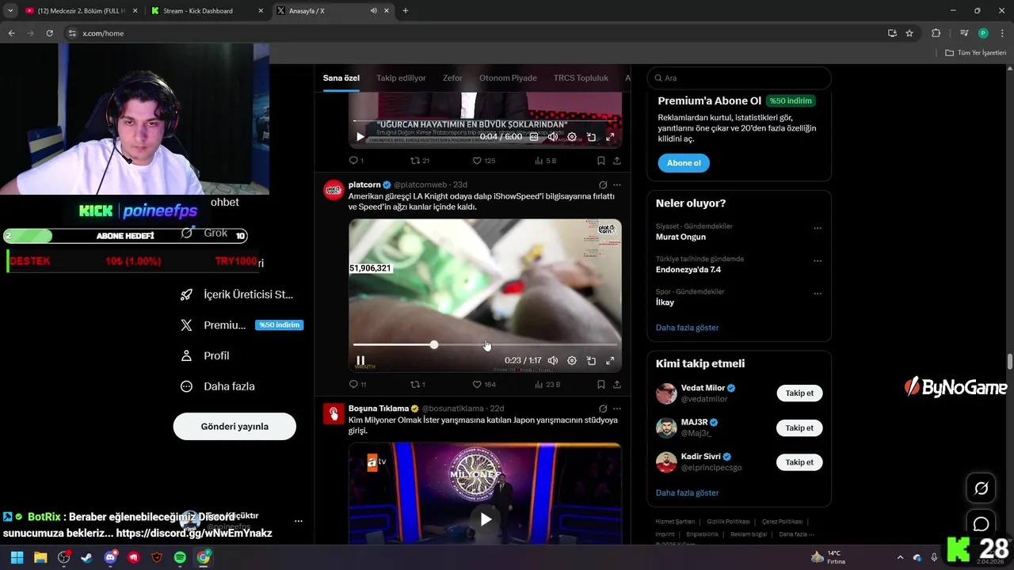
Task: Fullscreen the top Uğurcan video
Action: (x=610, y=137)
